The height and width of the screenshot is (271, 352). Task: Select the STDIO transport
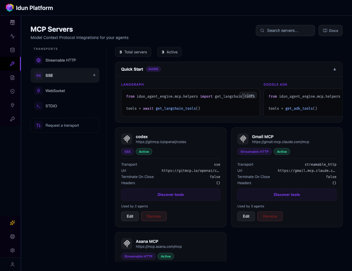(65, 106)
